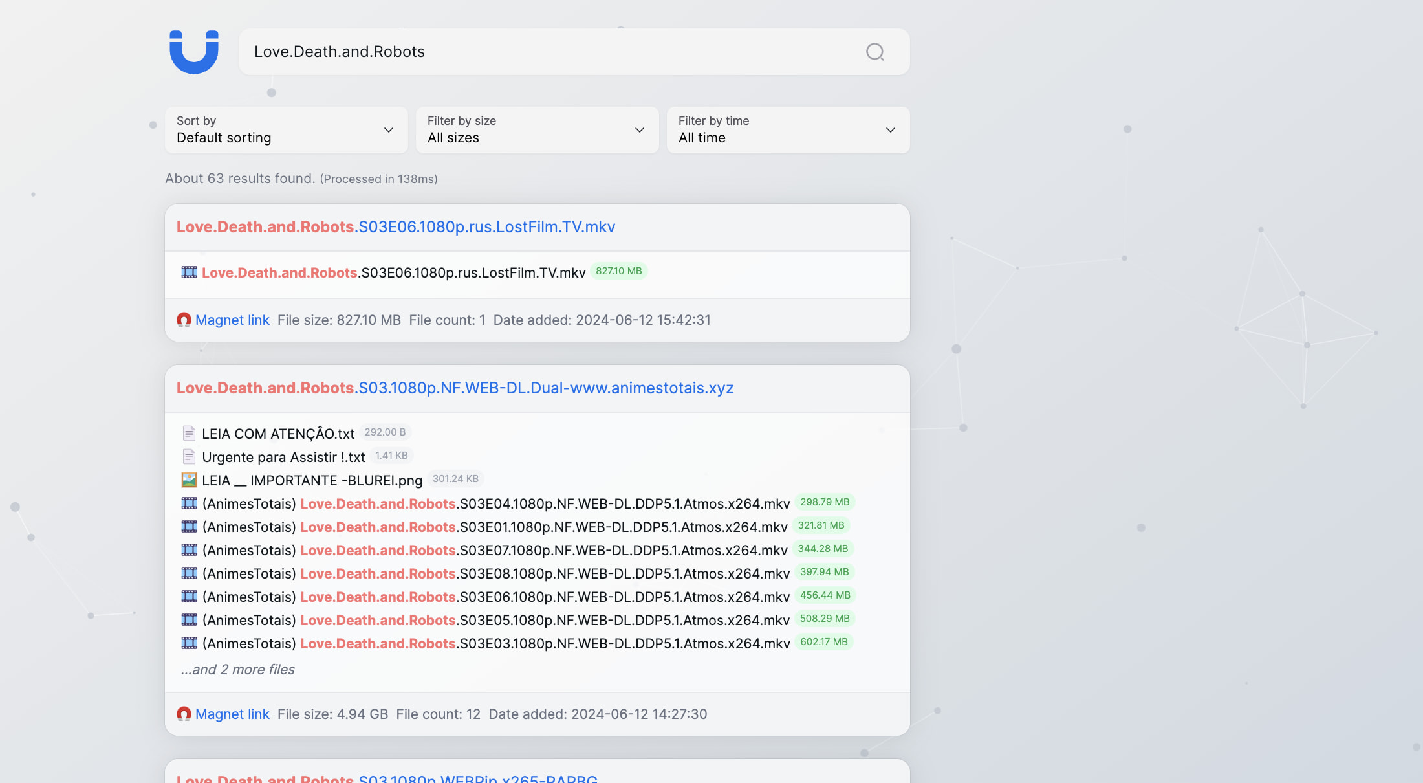Click Magnet link for 4.94 GB torrent
Screen dimensions: 1423x783
coord(232,714)
